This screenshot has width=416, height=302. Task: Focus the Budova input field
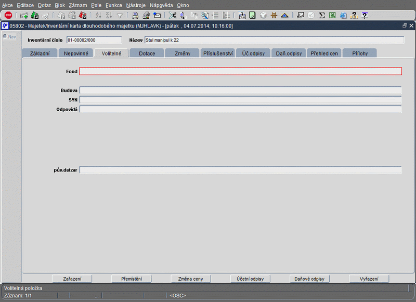coord(240,90)
